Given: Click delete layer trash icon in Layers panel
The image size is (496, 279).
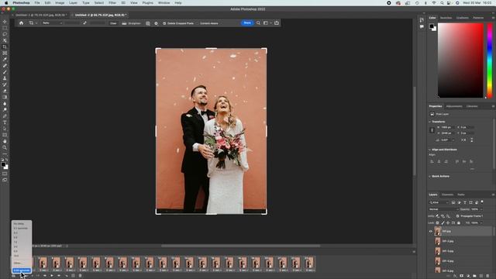Looking at the screenshot, I should 487,276.
